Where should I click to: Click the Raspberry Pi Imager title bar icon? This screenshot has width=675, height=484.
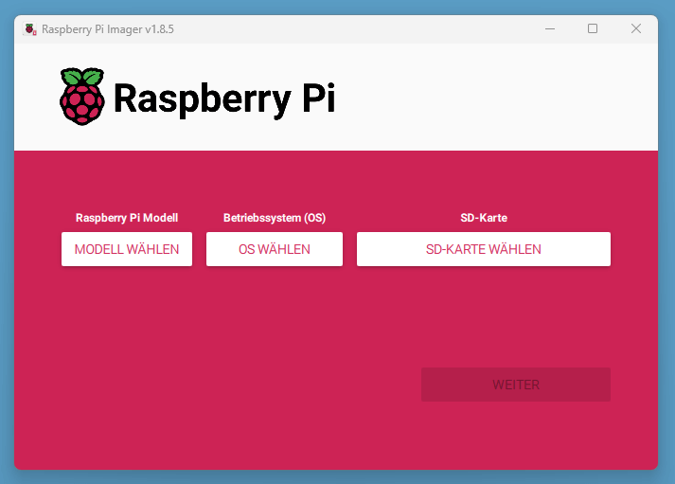pos(29,29)
